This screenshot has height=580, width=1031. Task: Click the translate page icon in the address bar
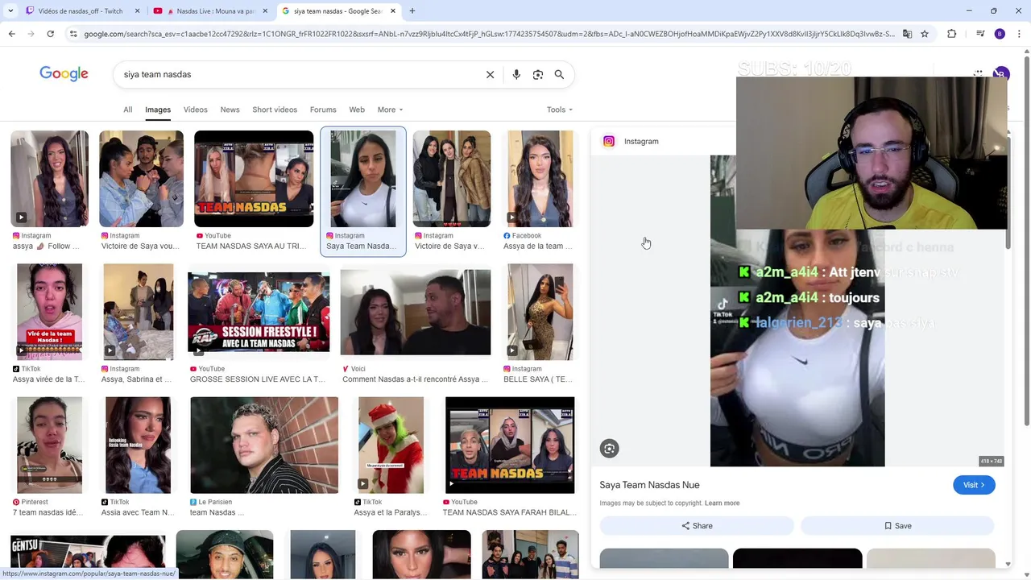click(907, 34)
